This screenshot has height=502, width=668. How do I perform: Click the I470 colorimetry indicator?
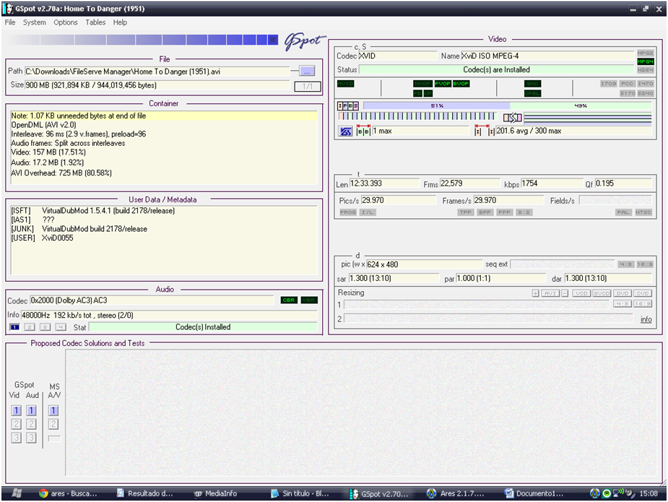tap(645, 84)
